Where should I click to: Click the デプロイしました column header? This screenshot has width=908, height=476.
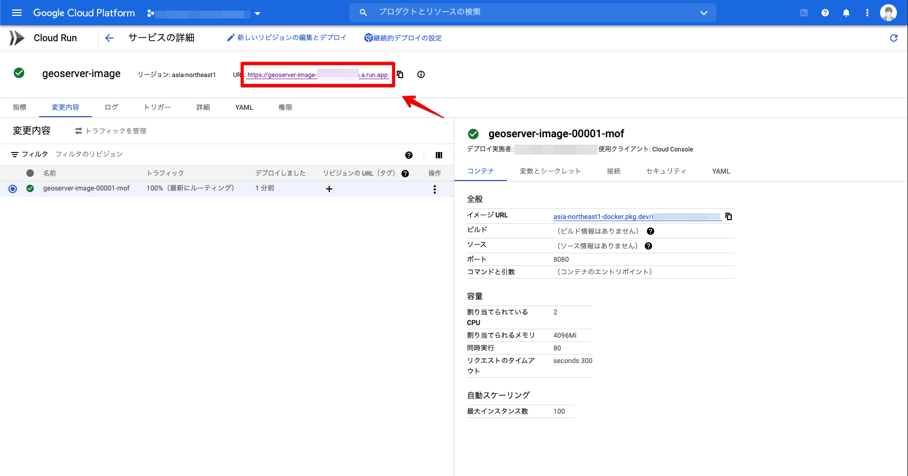point(280,173)
